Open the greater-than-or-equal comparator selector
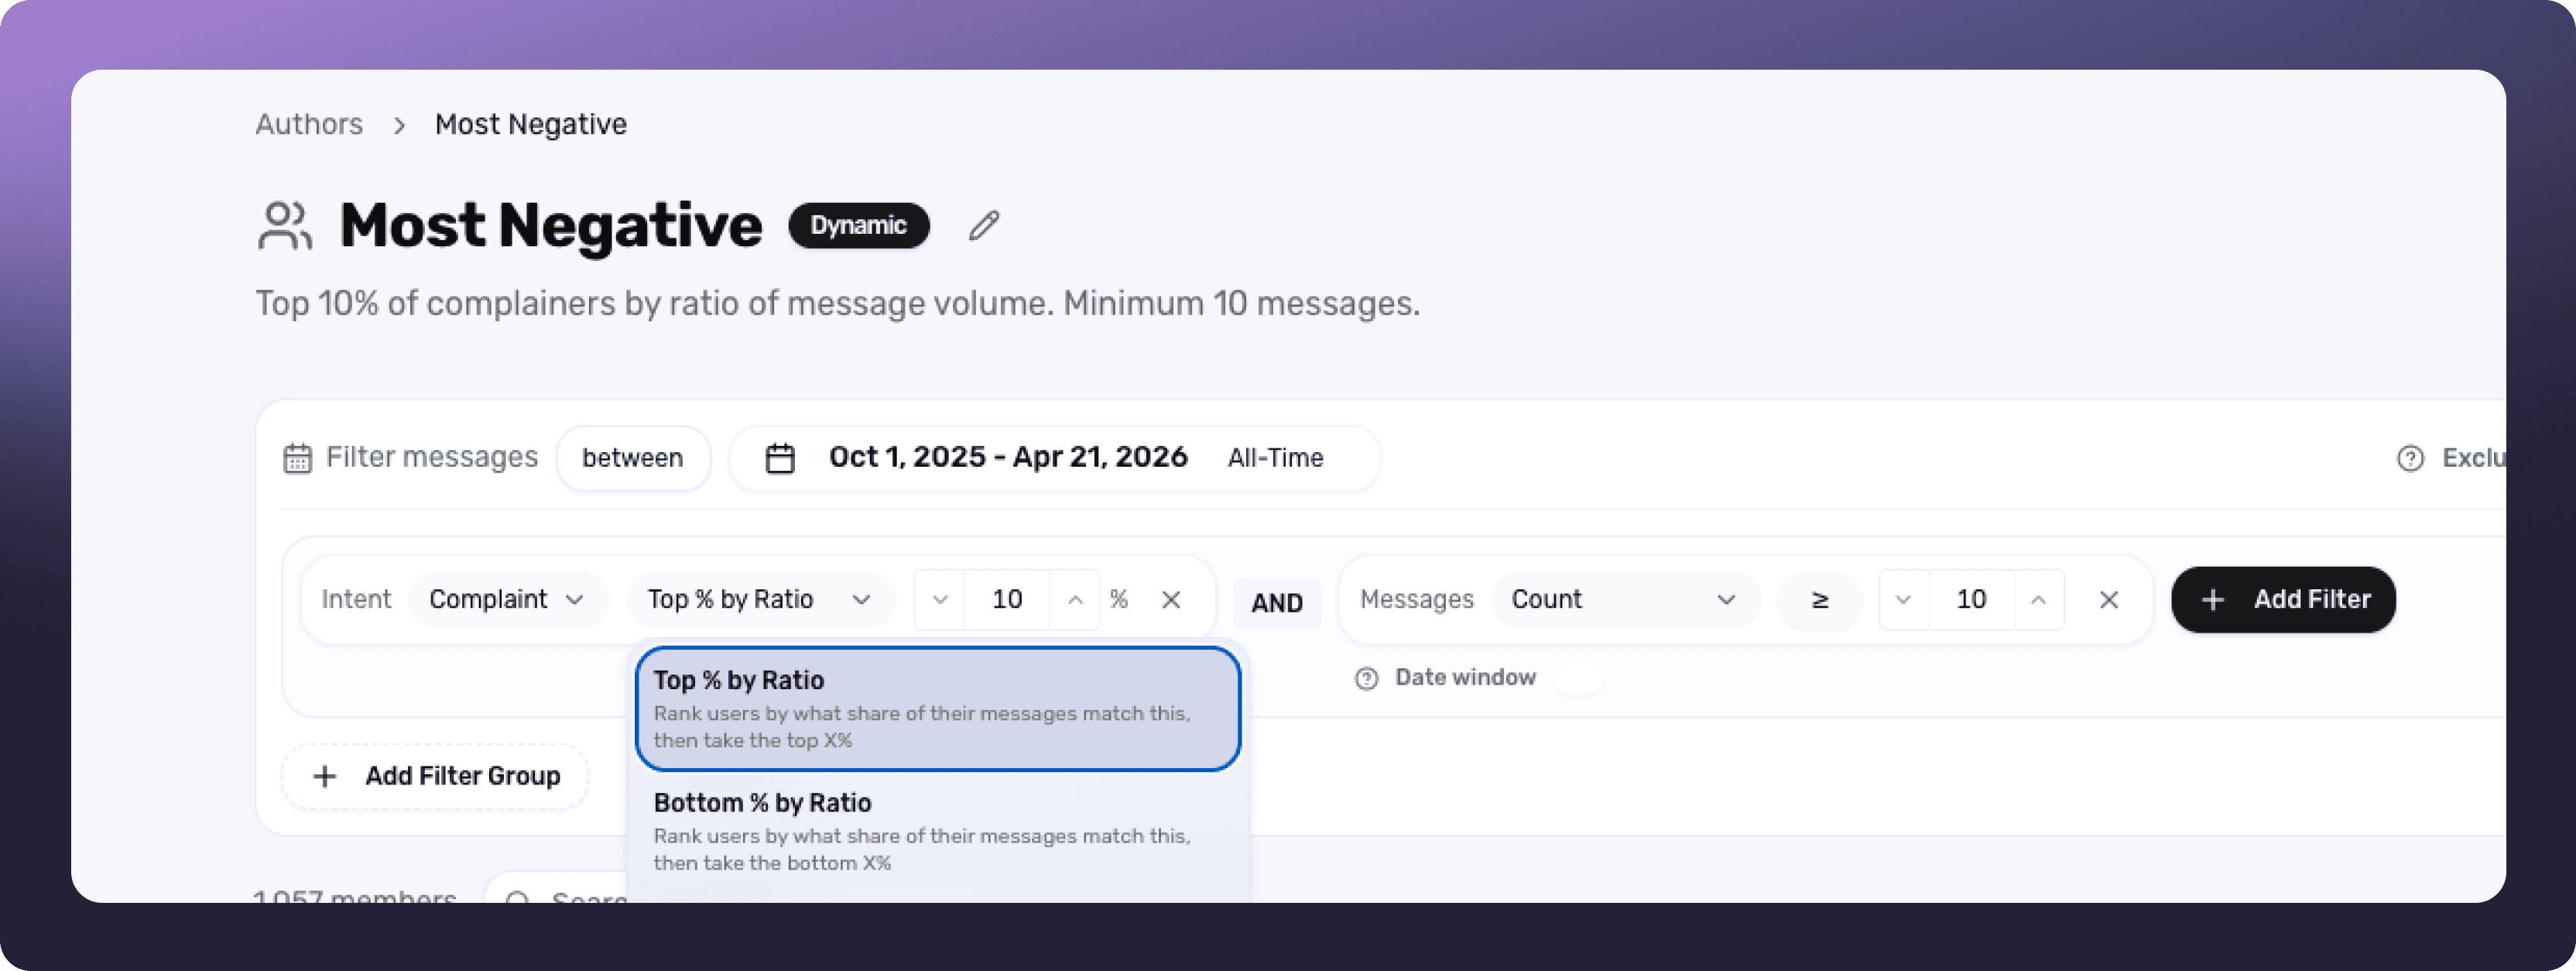Screen dimensions: 2576x971 [1820, 600]
